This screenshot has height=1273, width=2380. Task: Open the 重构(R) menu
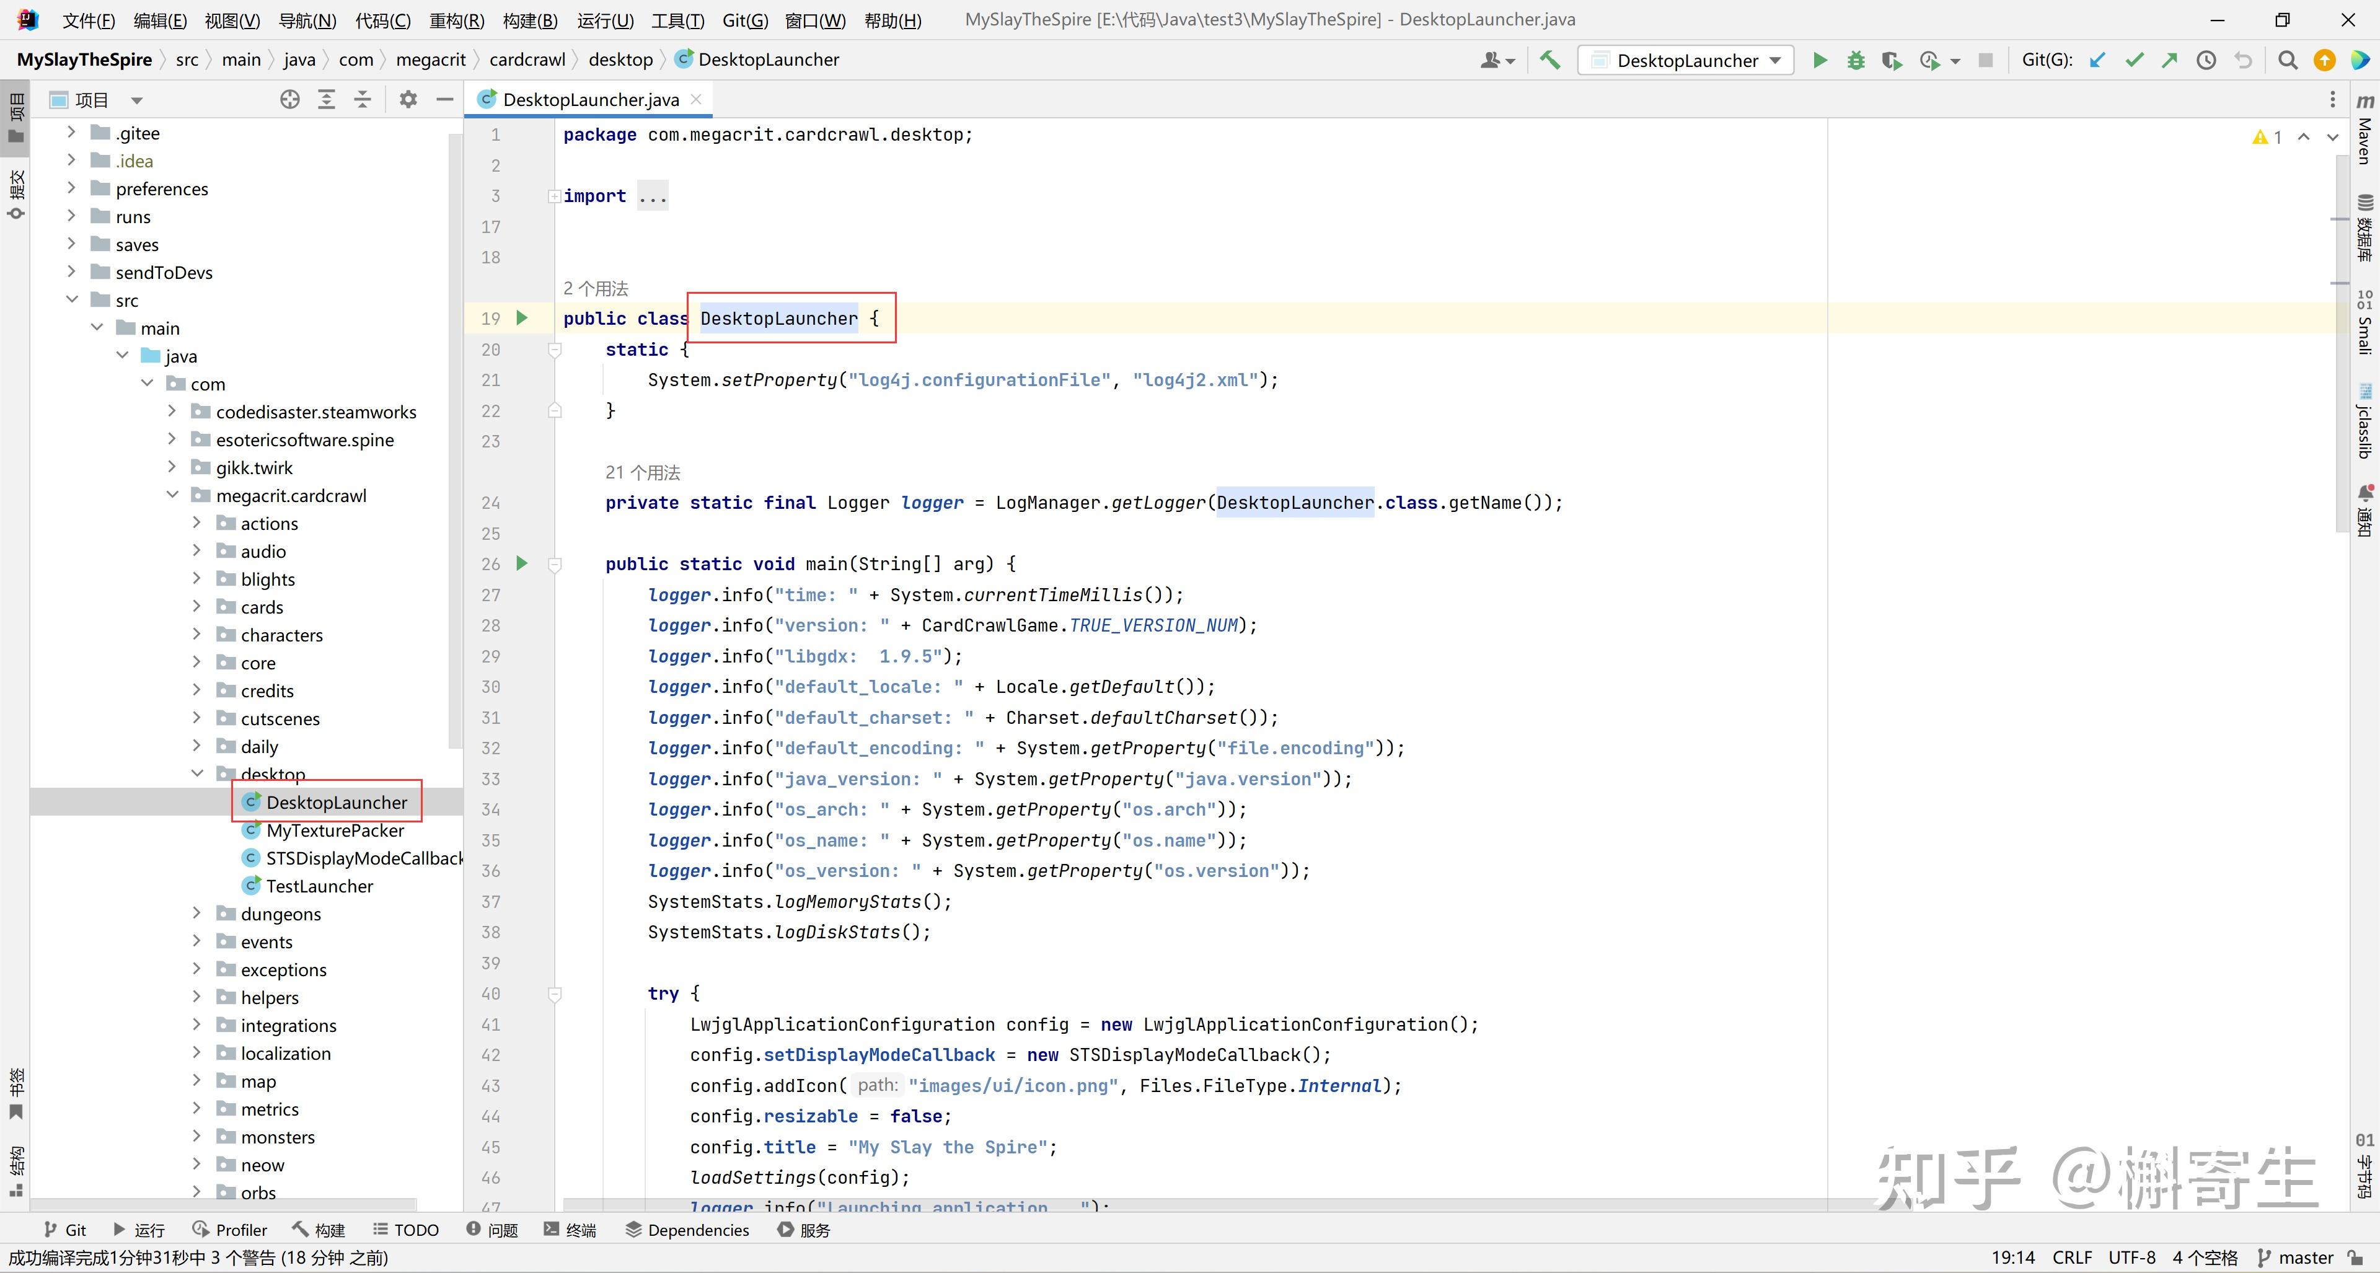click(456, 19)
